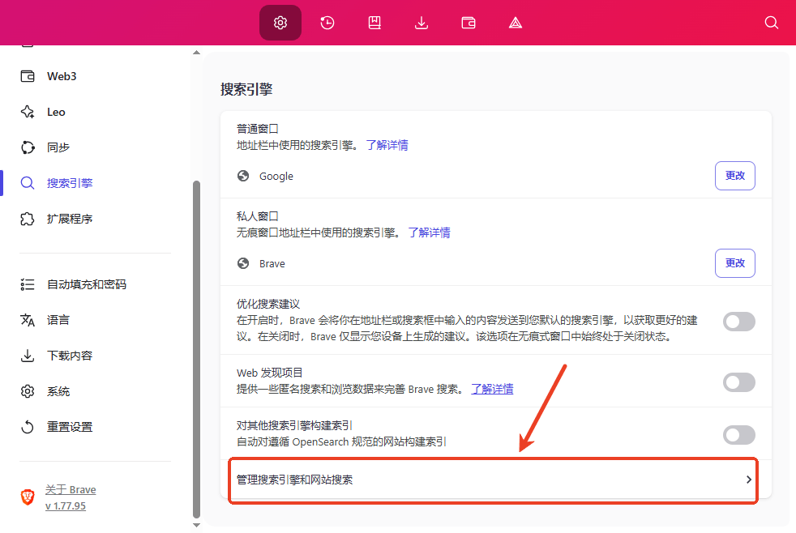The image size is (796, 533).
Task: Open 了解详情 link for Web 发现项目
Action: click(x=492, y=389)
